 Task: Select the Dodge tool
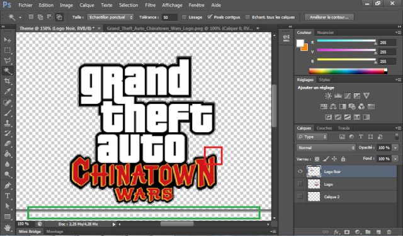point(8,174)
